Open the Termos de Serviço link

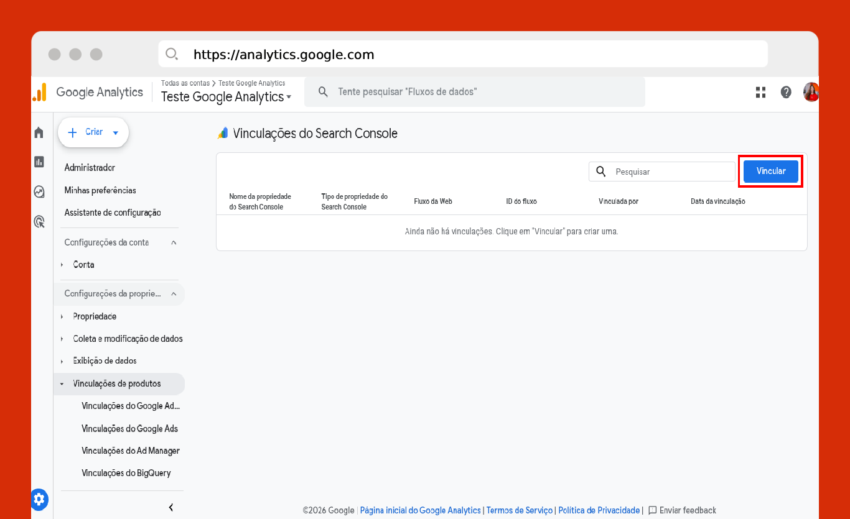coord(519,510)
